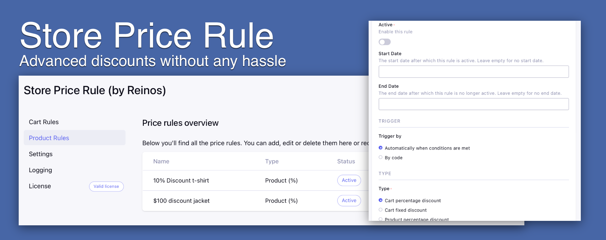Go to Settings section
Screen dimensions: 606x240
(x=41, y=154)
